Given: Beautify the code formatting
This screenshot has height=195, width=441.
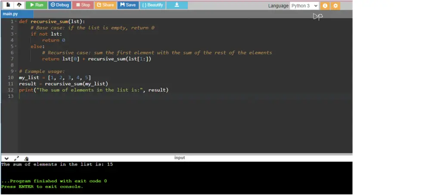Looking at the screenshot, I should [x=153, y=5].
